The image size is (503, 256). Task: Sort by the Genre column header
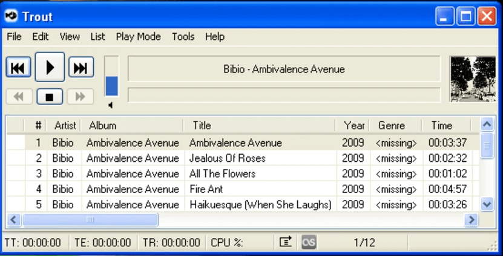395,125
